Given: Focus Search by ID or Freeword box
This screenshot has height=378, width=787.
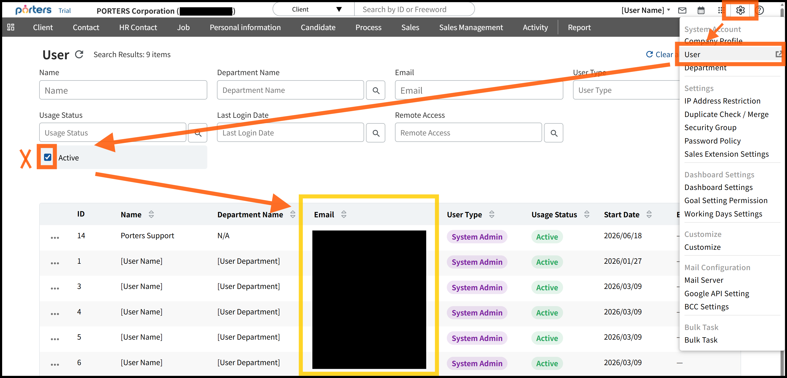Looking at the screenshot, I should coord(414,9).
